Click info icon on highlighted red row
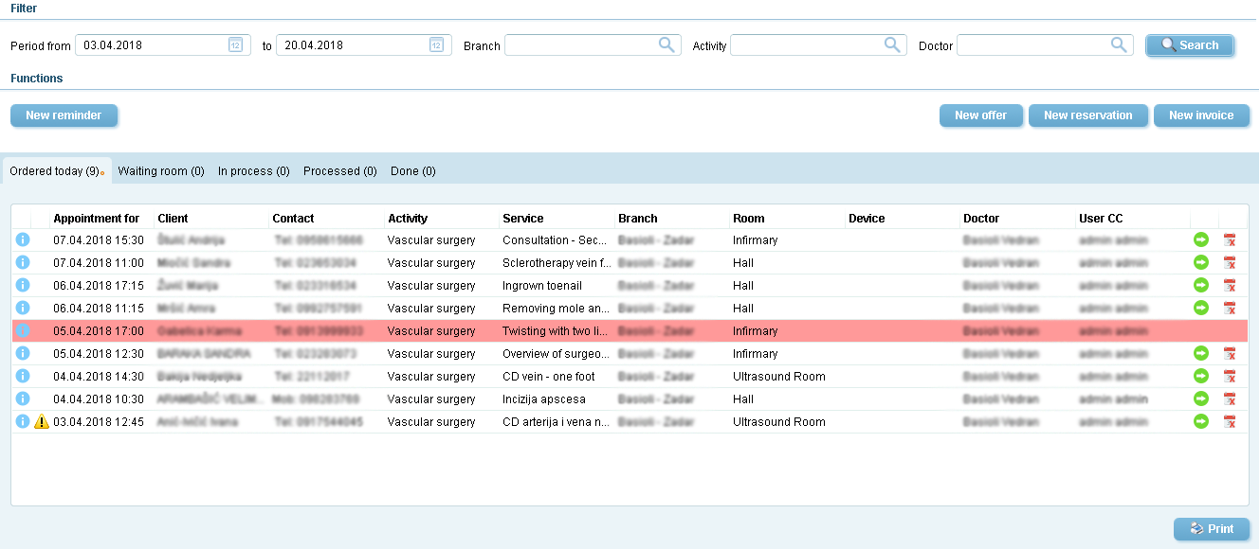 [x=23, y=331]
